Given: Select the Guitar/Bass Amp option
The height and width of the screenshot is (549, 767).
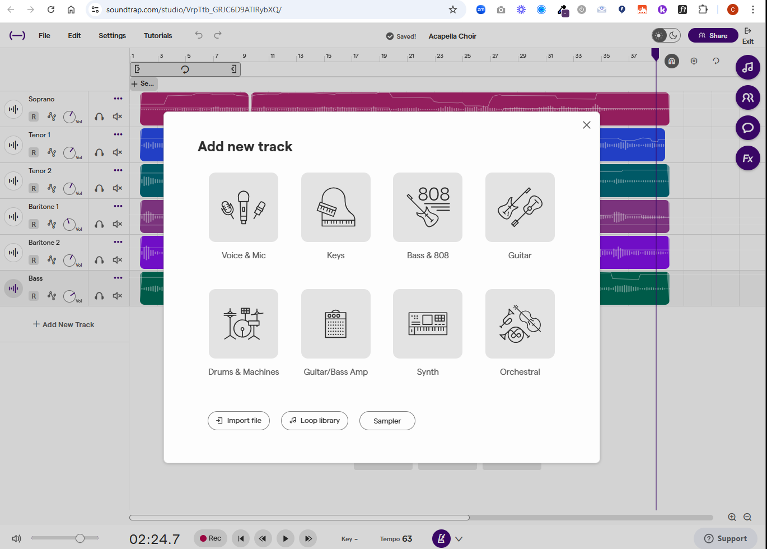Looking at the screenshot, I should pyautogui.click(x=335, y=324).
